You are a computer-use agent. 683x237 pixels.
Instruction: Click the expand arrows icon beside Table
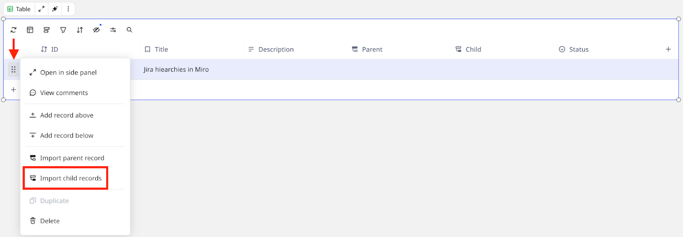(x=41, y=9)
